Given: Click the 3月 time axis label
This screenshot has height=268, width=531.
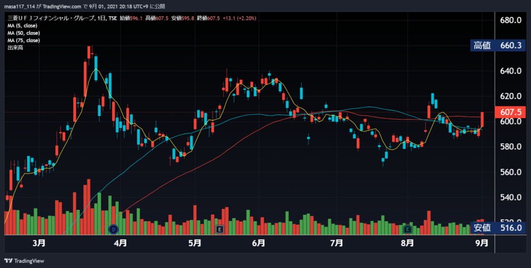Looking at the screenshot, I should pyautogui.click(x=39, y=243).
